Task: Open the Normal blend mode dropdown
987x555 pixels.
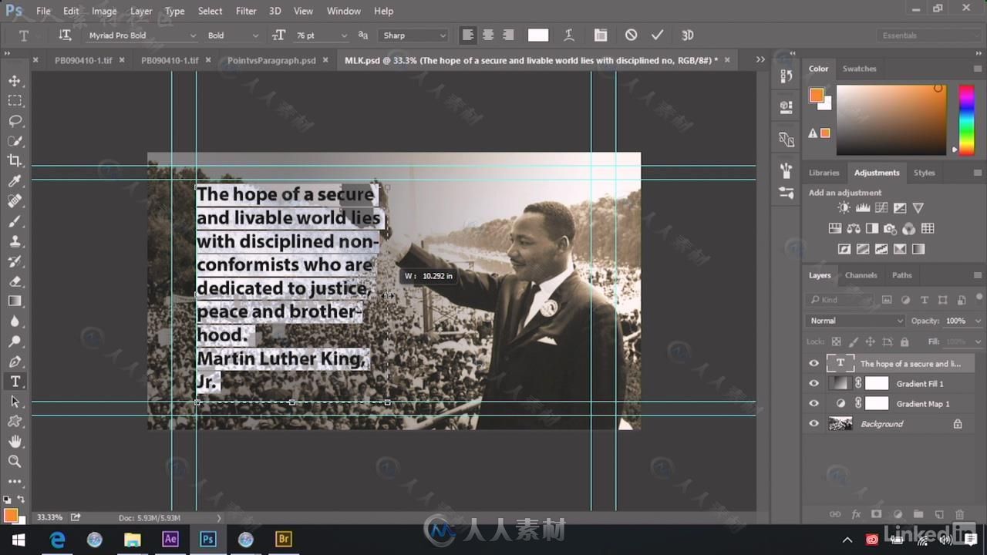Action: [856, 321]
